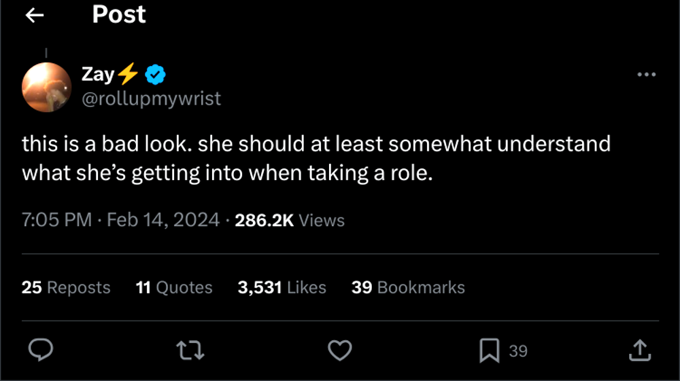Image resolution: width=680 pixels, height=381 pixels.
Task: Click the 286.2K Views count
Action: (x=289, y=220)
